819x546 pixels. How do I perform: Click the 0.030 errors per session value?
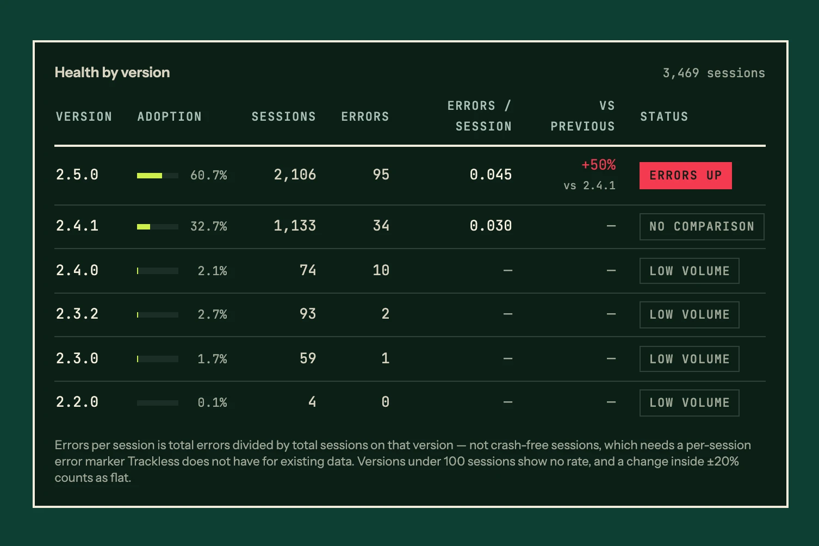491,226
